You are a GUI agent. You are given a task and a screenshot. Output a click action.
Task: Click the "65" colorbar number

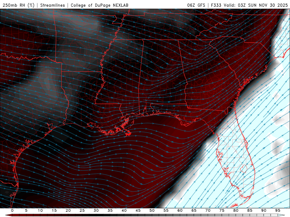(x=194, y=210)
